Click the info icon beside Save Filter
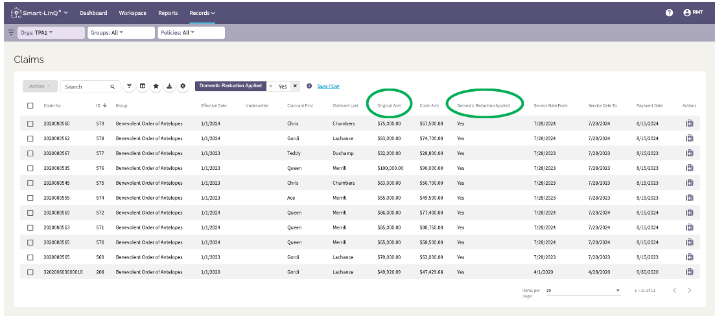Viewport: 715px width, 316px height. 309,86
